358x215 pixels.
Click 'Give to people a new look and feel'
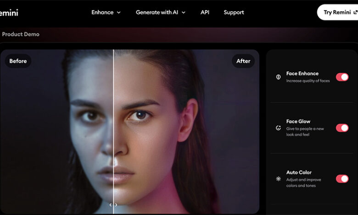[x=305, y=131]
